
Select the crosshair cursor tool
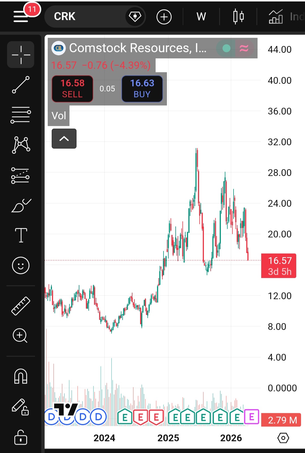click(21, 55)
